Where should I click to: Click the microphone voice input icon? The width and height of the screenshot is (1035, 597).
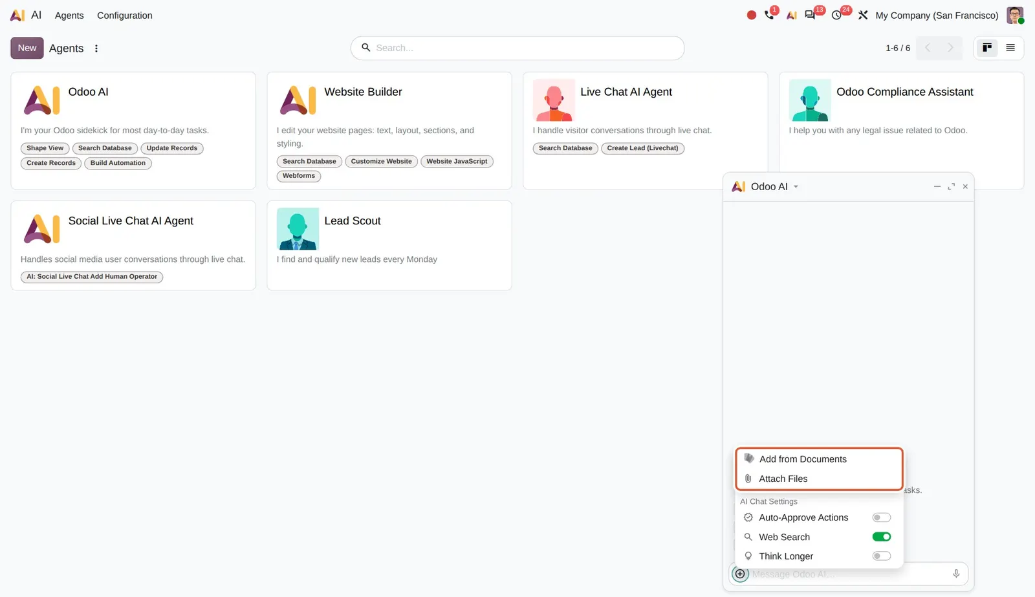956,574
